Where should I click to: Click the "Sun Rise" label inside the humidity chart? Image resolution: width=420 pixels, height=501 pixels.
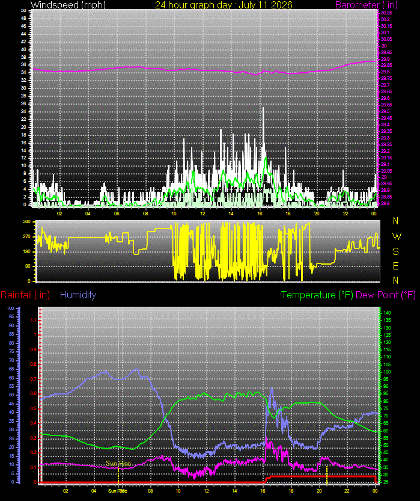pos(118,463)
